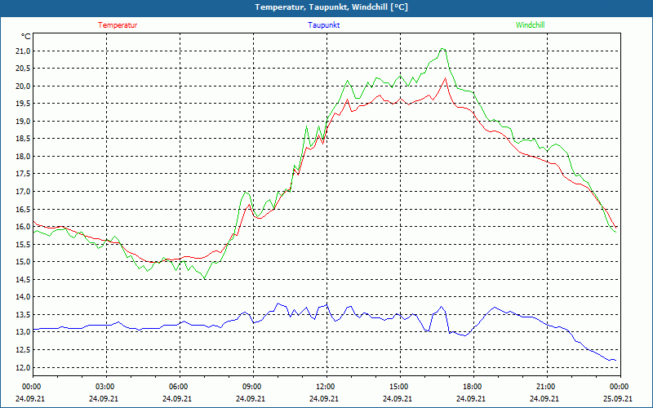Image resolution: width=653 pixels, height=408 pixels.
Task: Click the 09:00 time axis label
Action: tap(252, 387)
